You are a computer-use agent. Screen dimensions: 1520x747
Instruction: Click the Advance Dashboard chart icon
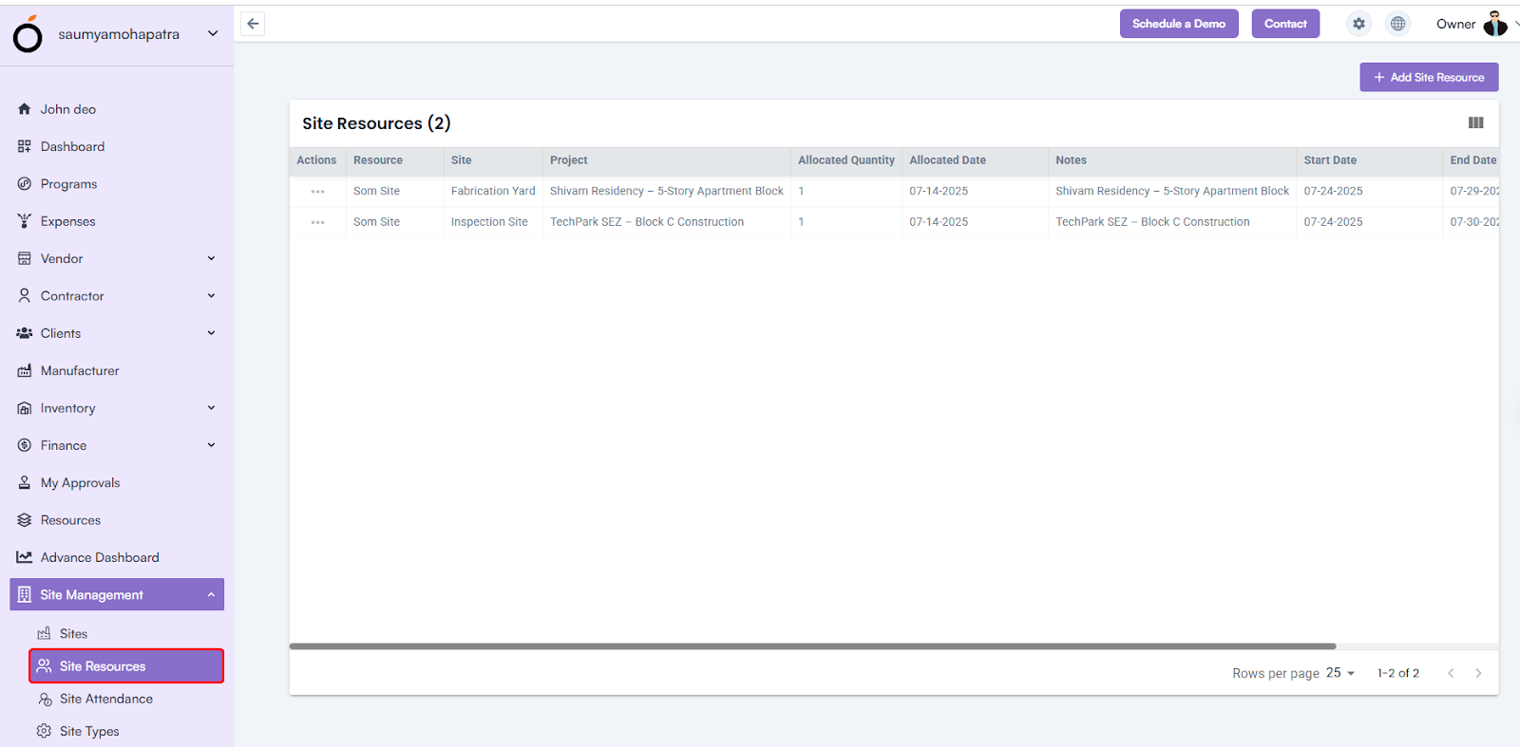pos(25,557)
